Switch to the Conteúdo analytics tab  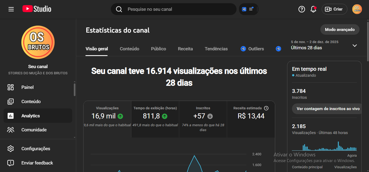[x=129, y=49]
